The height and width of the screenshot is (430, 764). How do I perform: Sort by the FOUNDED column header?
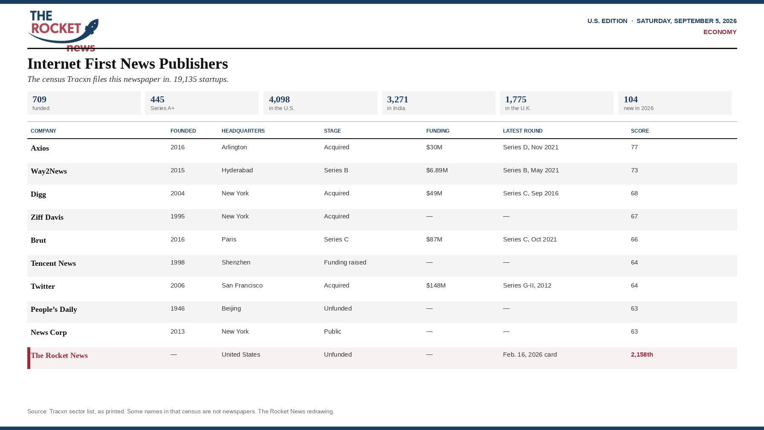(183, 131)
